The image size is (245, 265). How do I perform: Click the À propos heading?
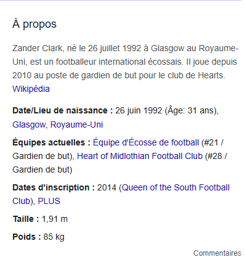(34, 24)
